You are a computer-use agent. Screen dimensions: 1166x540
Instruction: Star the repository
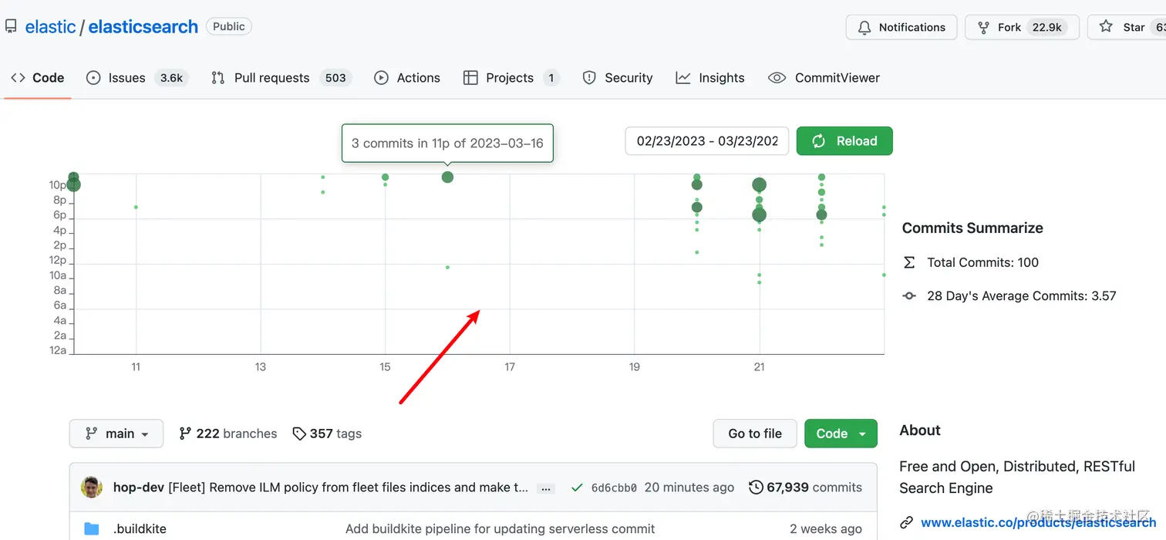tap(1126, 27)
